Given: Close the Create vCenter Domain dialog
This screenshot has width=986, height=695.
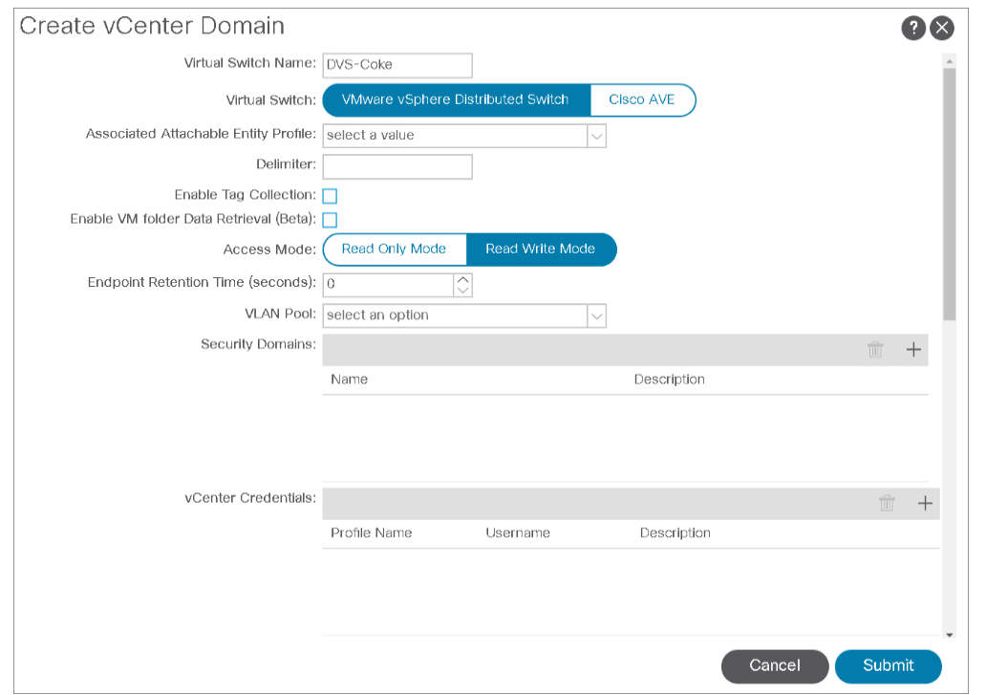Looking at the screenshot, I should 942,28.
